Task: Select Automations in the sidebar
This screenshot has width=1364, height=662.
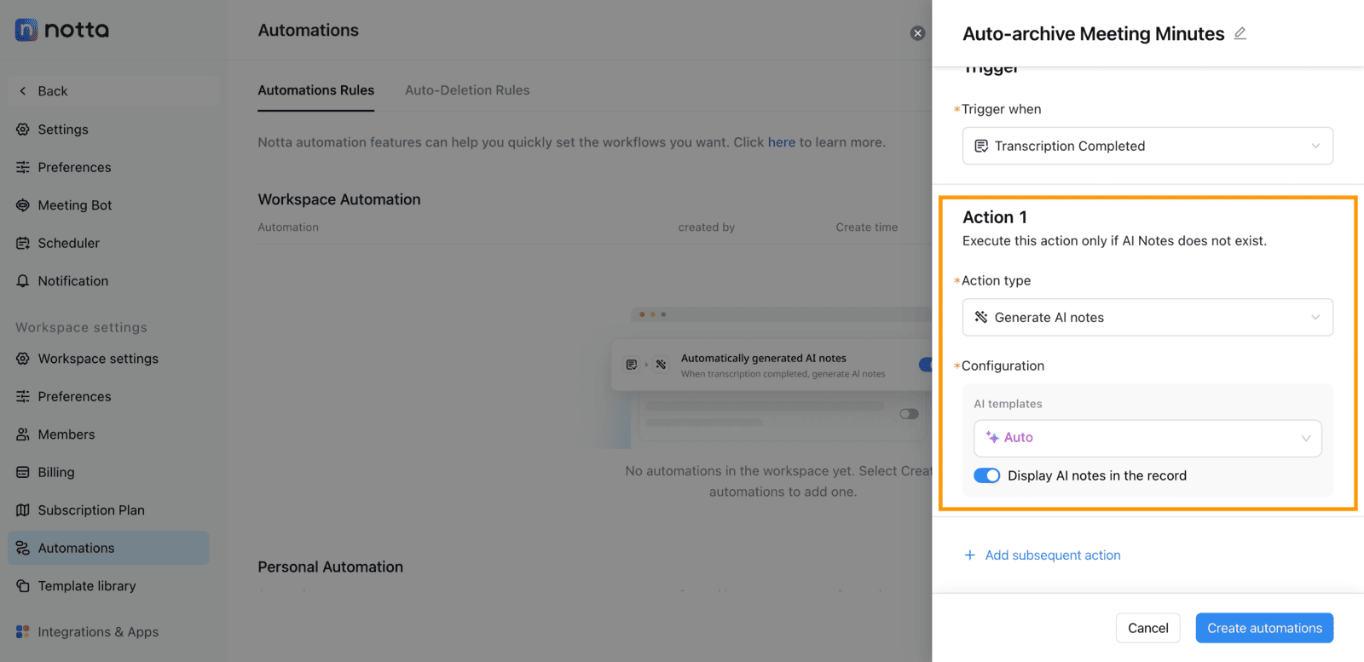Action: (x=109, y=548)
